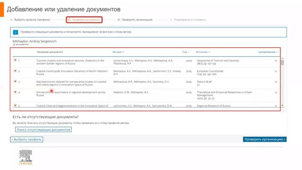Uncheck document 1 Tourism clusters checkbox
Viewport: 302px width, 170px height.
coord(15,60)
